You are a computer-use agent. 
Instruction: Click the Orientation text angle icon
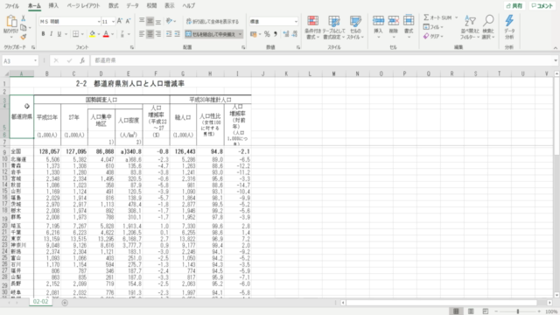click(x=169, y=21)
